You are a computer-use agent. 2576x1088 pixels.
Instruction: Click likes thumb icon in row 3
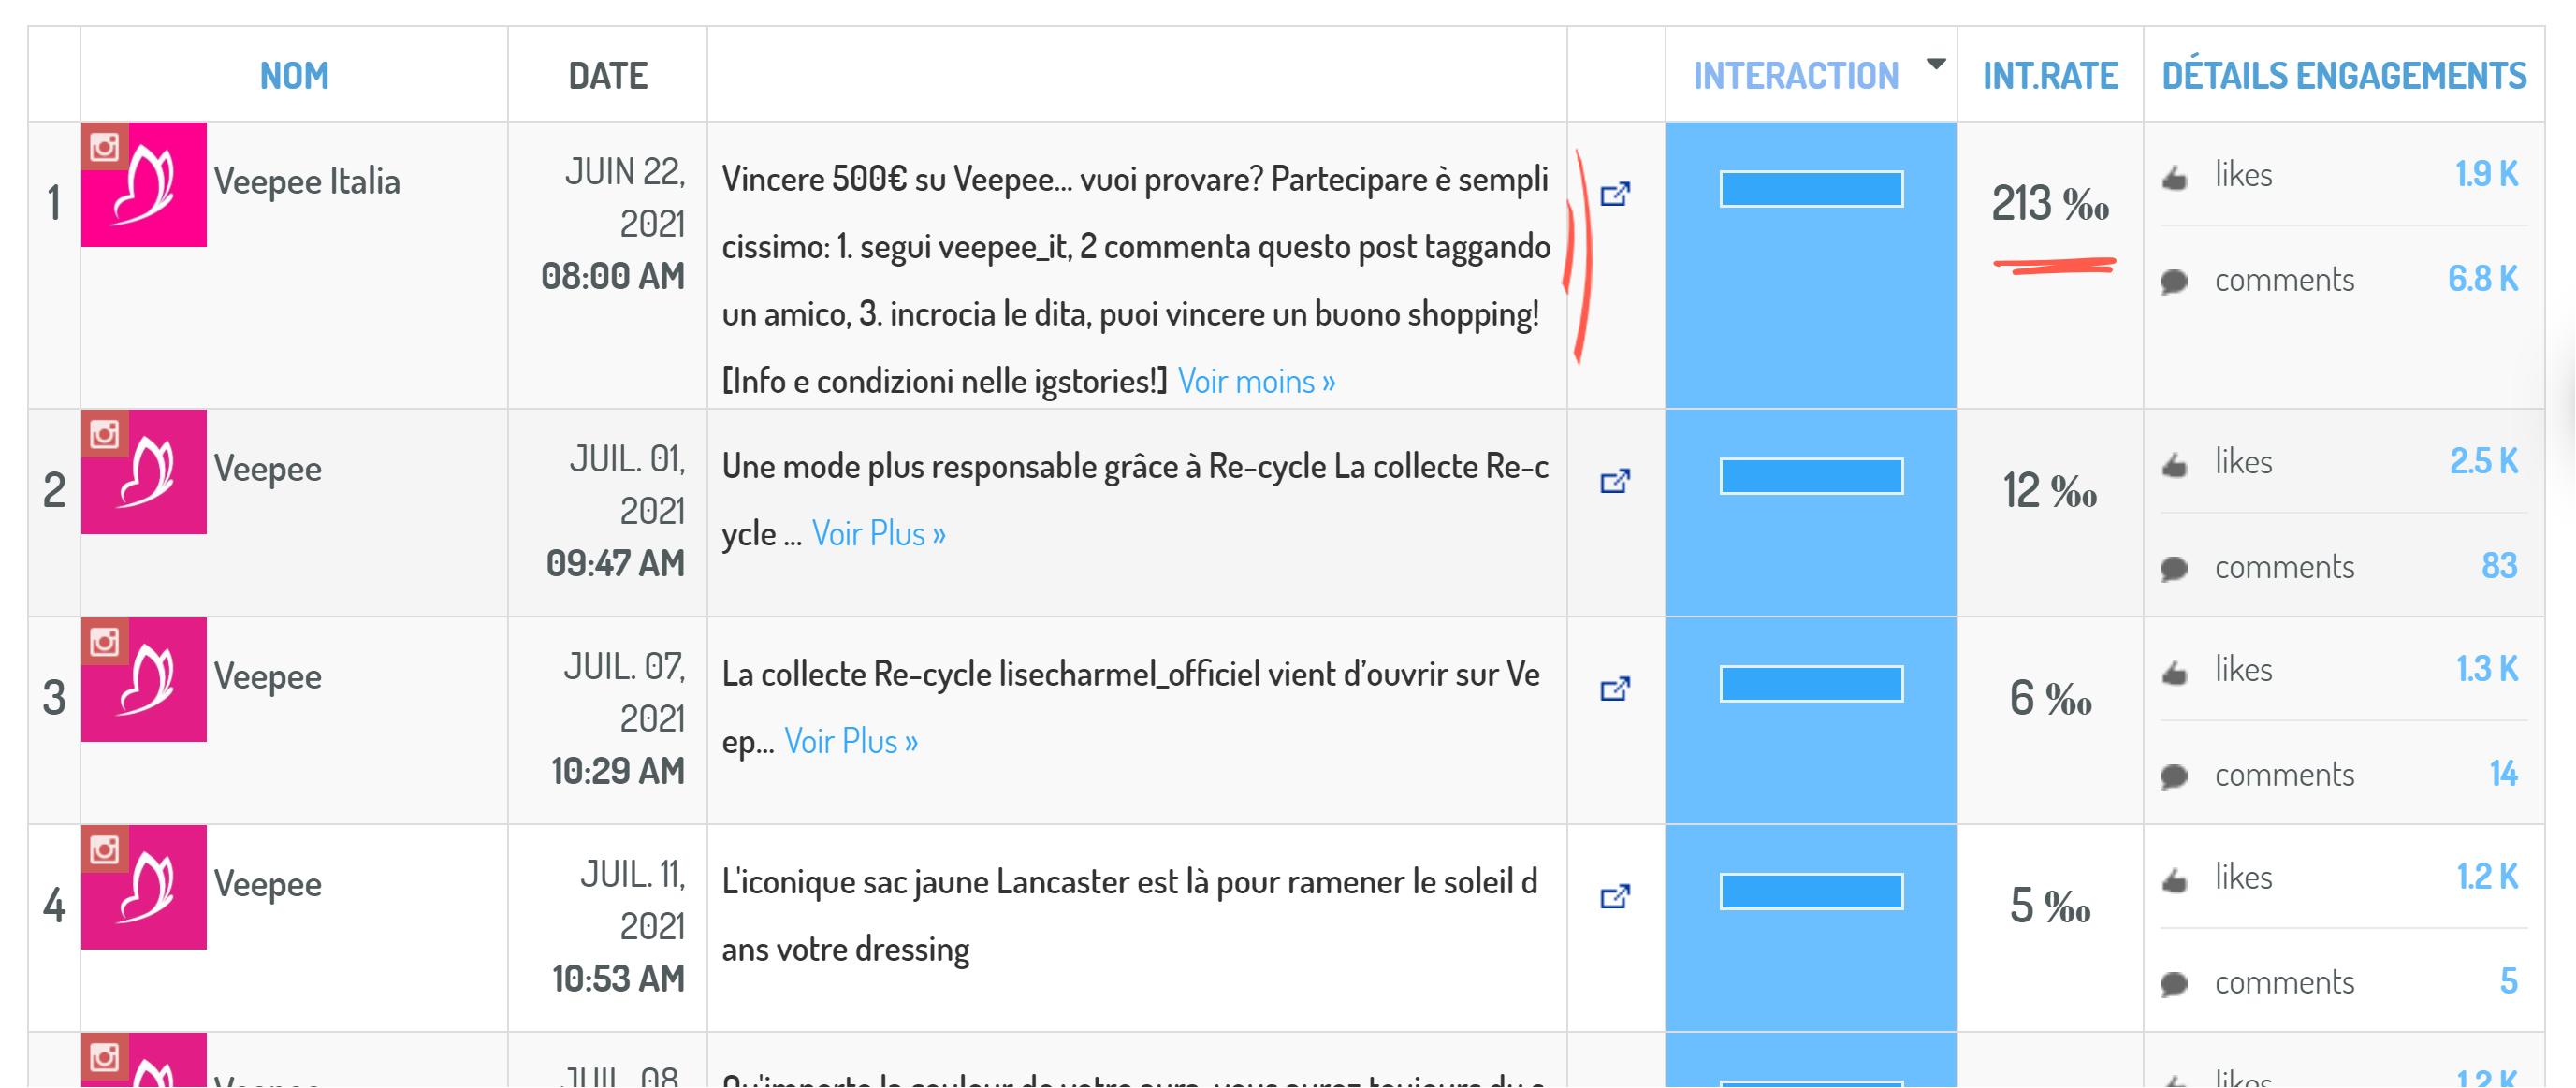[2174, 673]
